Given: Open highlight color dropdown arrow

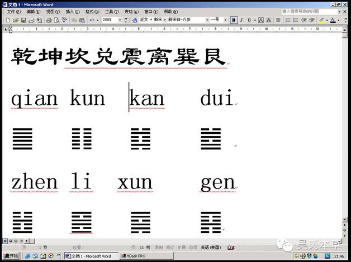Looking at the screenshot, I should coord(327,20).
